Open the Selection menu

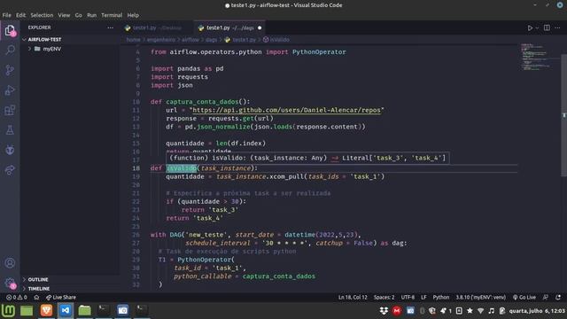pyautogui.click(x=42, y=15)
